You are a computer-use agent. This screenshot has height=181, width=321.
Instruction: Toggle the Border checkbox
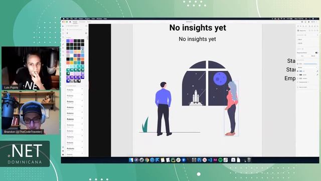(x=297, y=75)
